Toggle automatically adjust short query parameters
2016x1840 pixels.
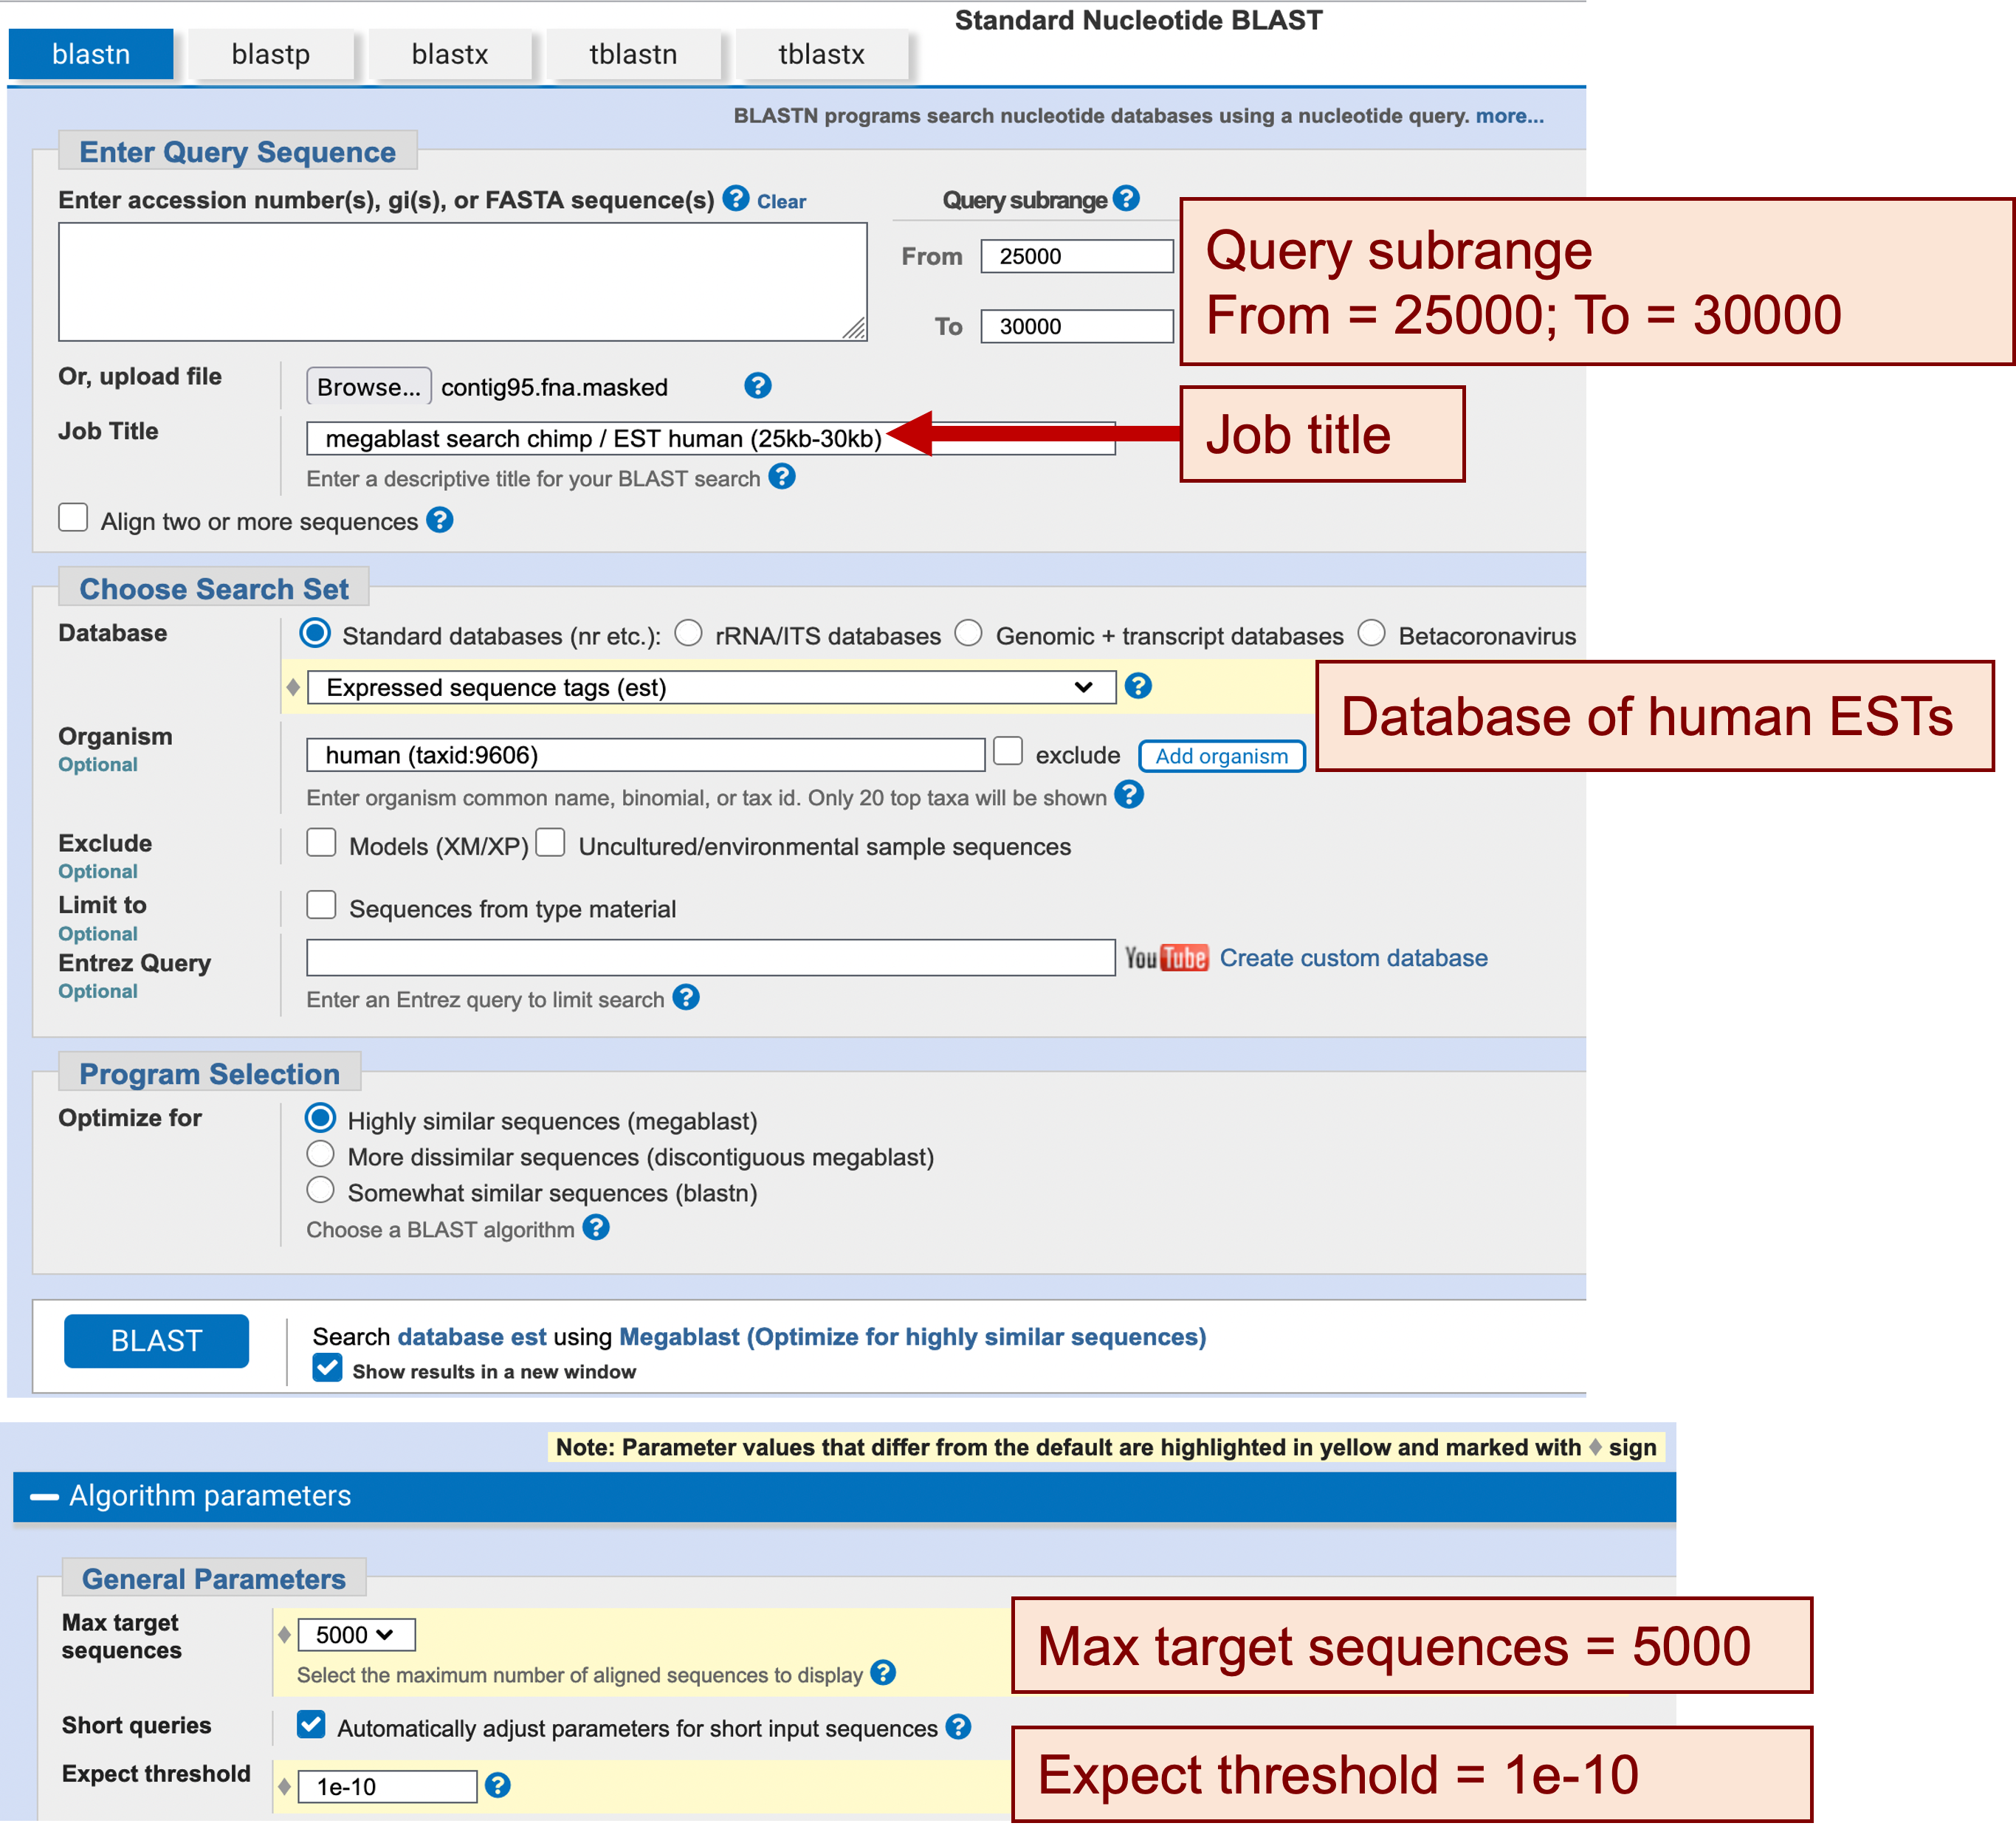click(311, 1724)
